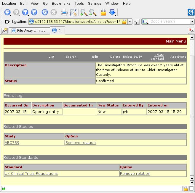Expand the Google Search box dropdown arrow
Image resolution: width=195 pixels, height=193 pixels.
(192, 21)
